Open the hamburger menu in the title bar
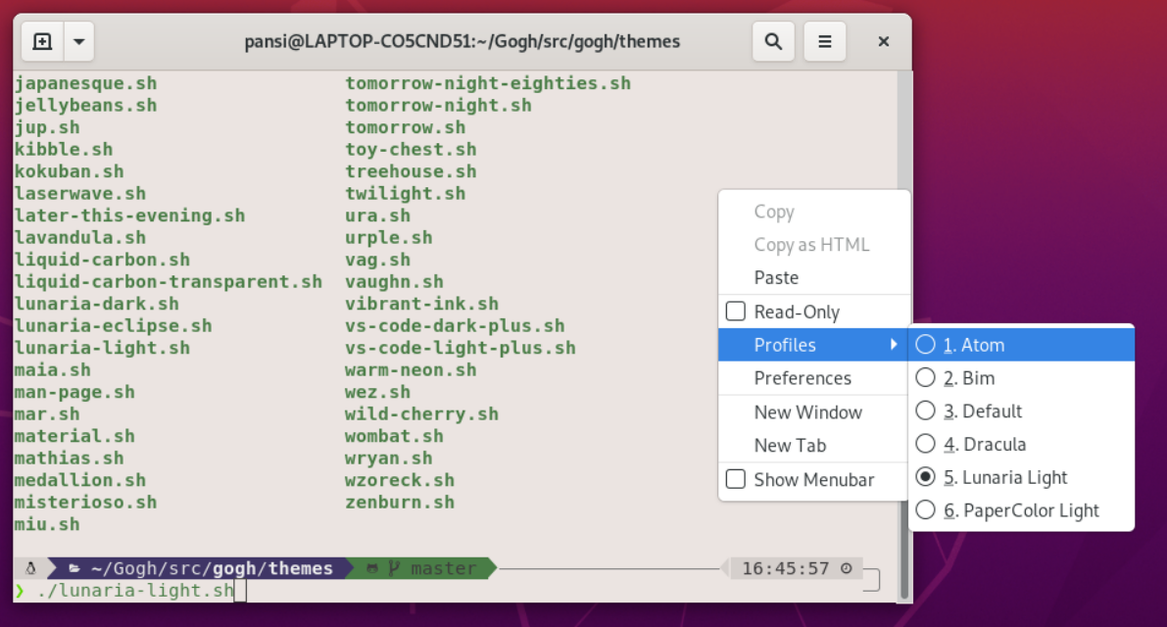The height and width of the screenshot is (627, 1167). click(824, 41)
